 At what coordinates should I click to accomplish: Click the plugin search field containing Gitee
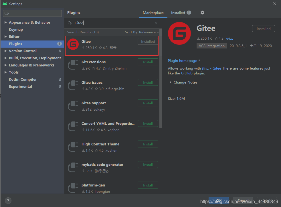pyautogui.click(x=113, y=23)
